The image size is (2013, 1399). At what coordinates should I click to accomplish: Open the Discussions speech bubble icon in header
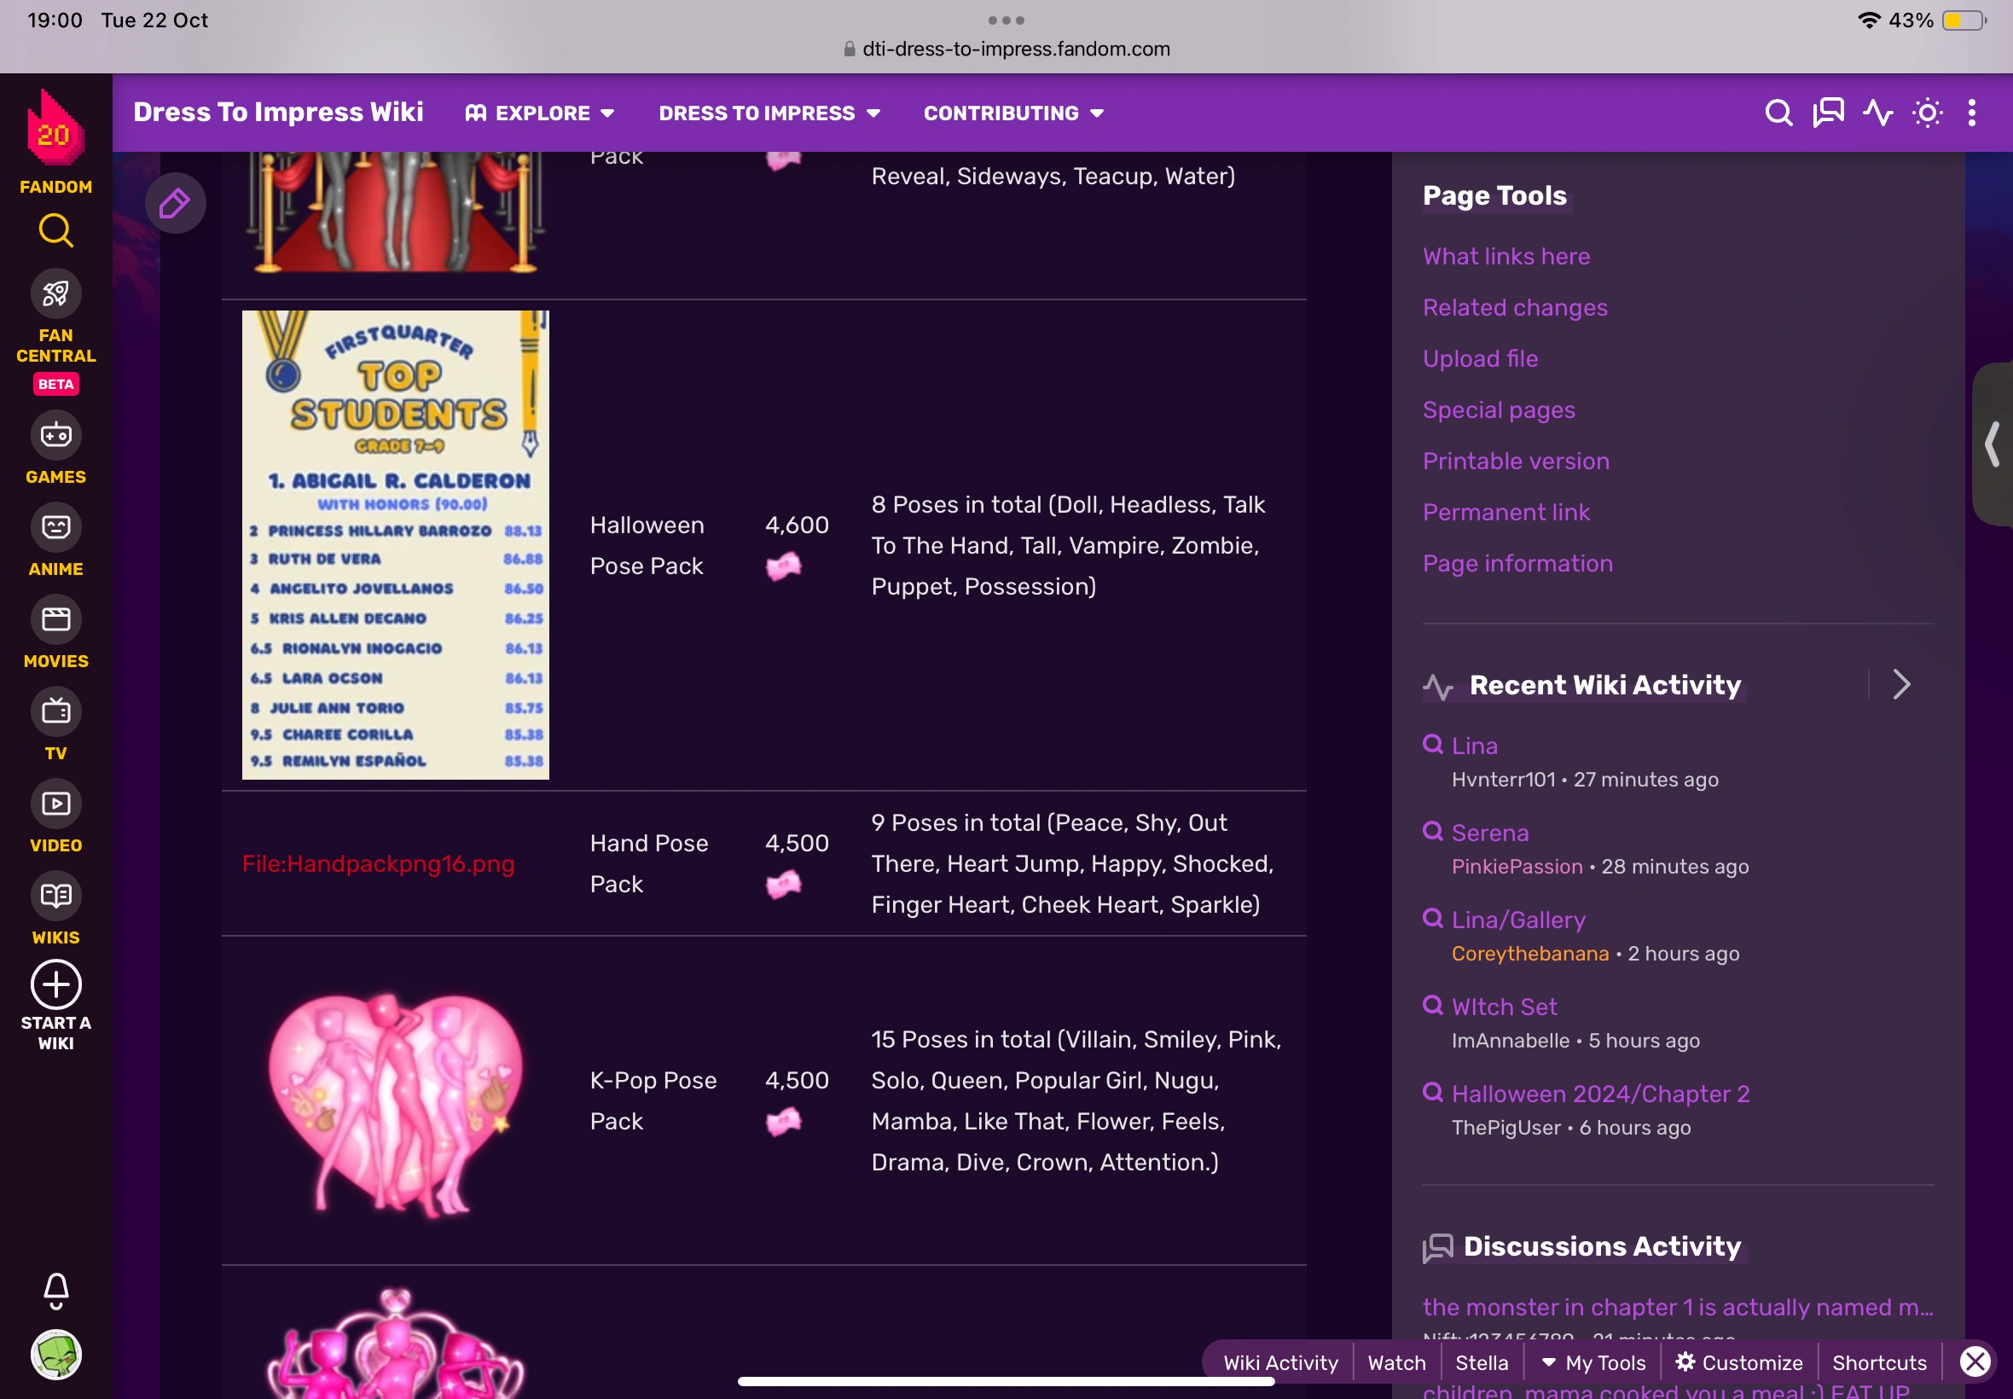click(x=1828, y=113)
